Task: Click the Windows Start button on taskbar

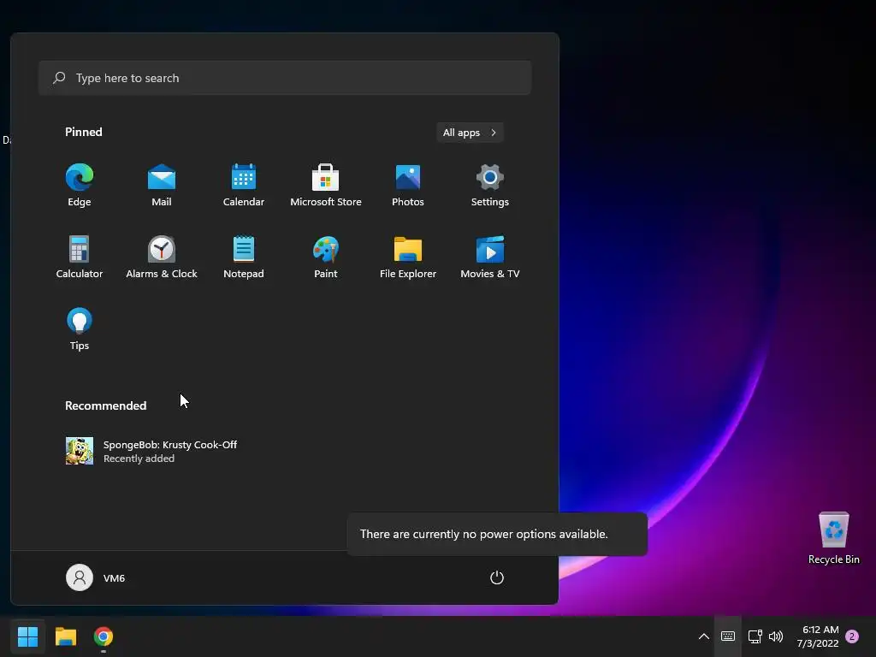Action: (x=27, y=636)
